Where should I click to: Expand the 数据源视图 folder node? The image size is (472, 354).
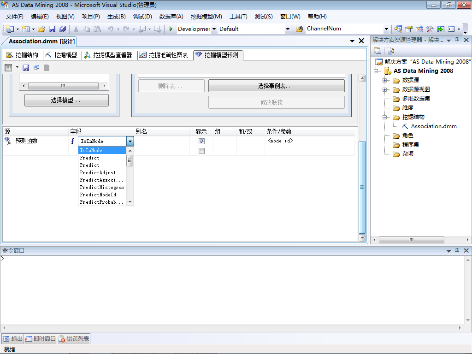tap(384, 90)
